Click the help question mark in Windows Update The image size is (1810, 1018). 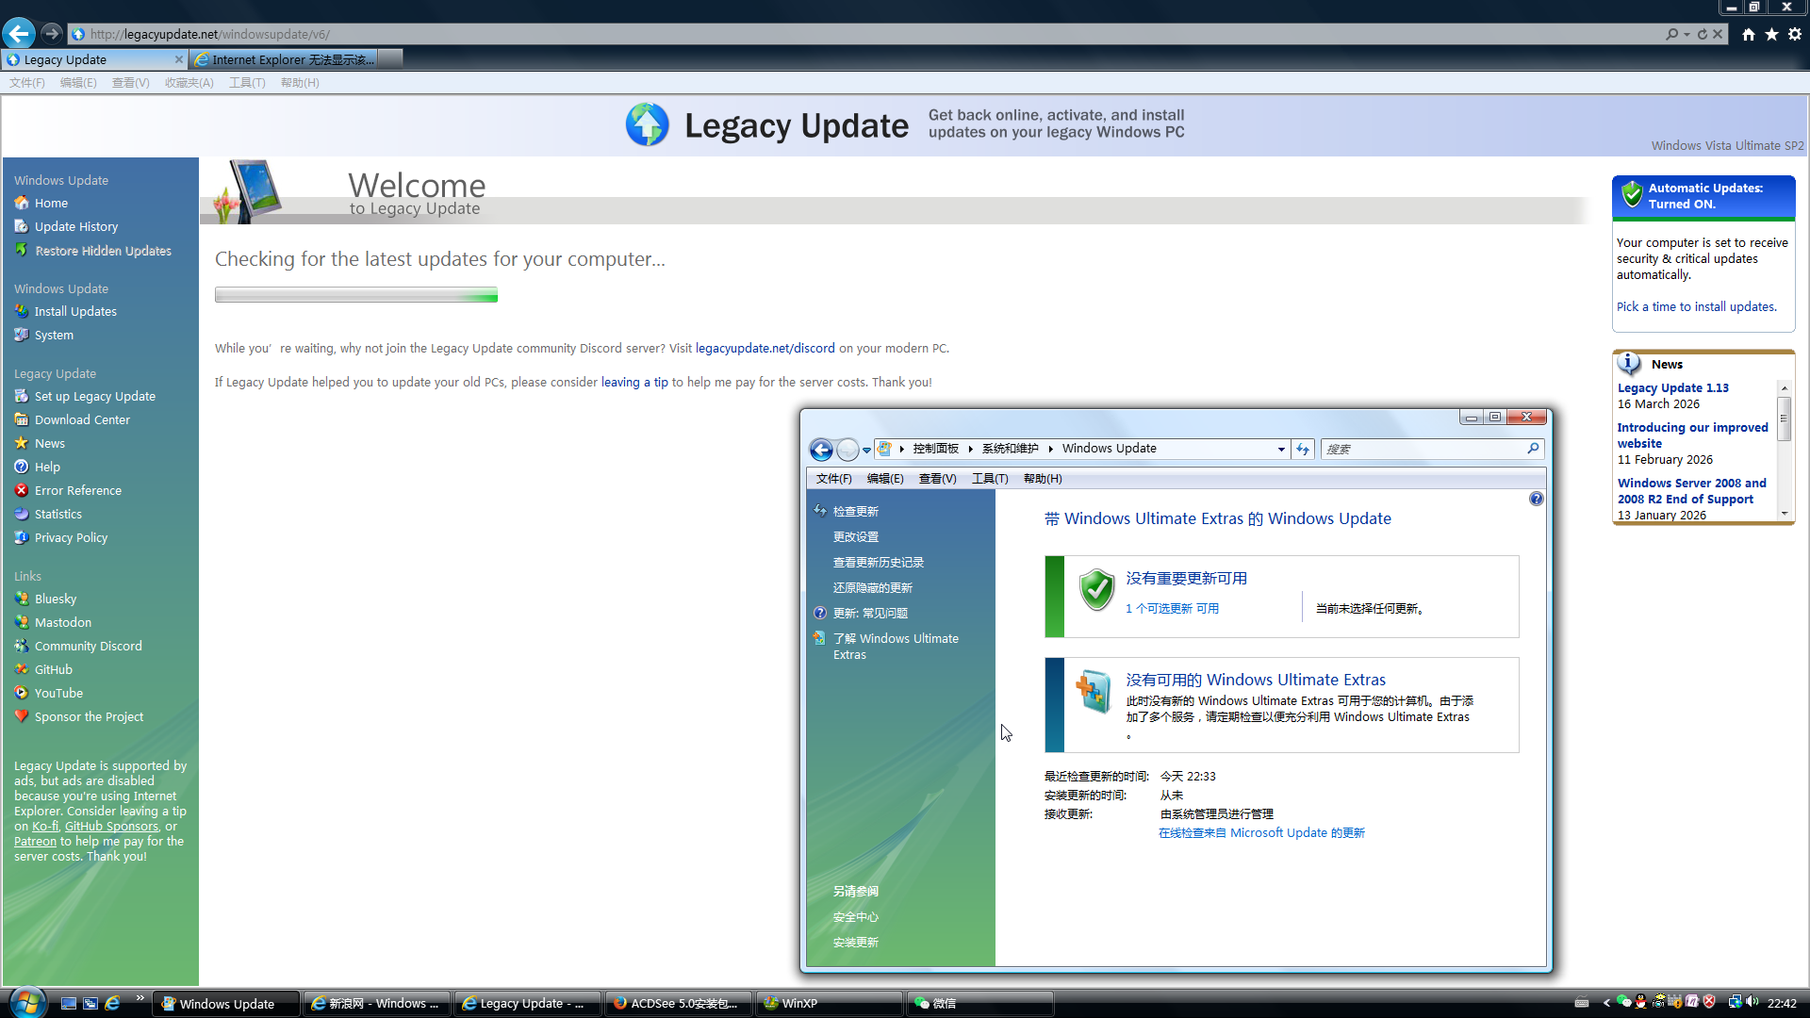[1536, 499]
